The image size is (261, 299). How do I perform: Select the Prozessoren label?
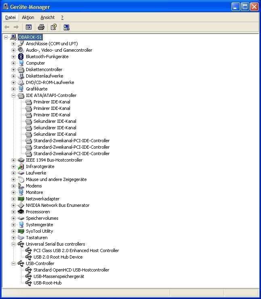click(x=38, y=212)
